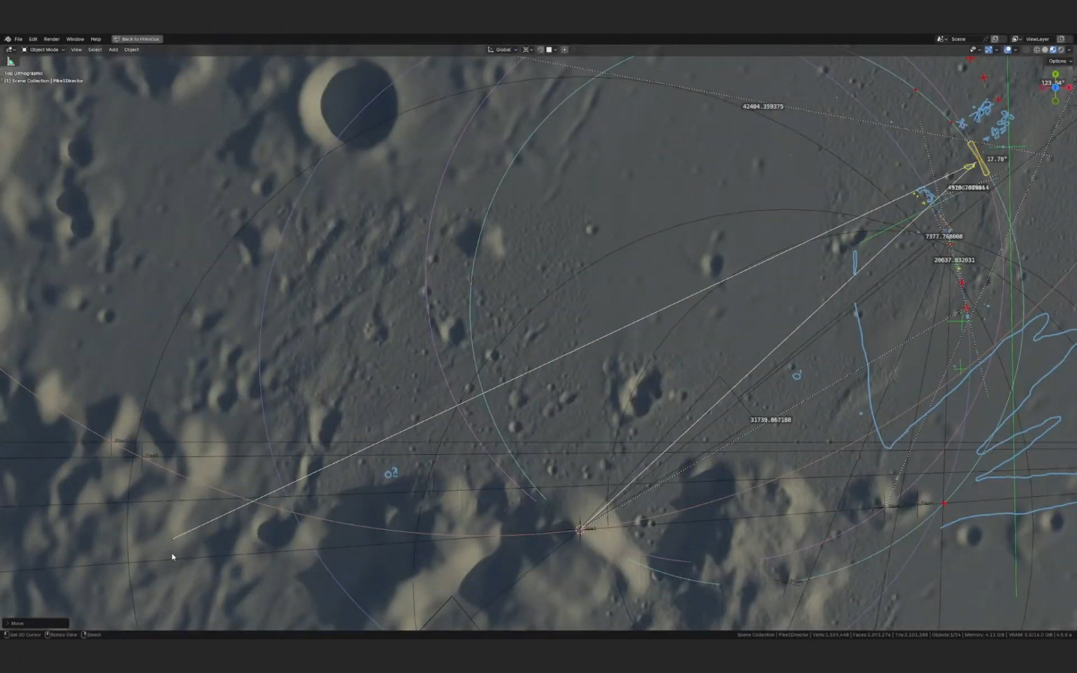Open object type visibility dropdown
The height and width of the screenshot is (673, 1077).
973,50
